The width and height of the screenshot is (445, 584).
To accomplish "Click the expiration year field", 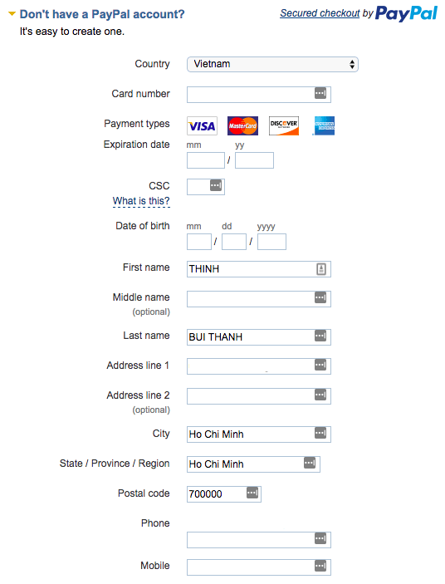I will coord(254,160).
